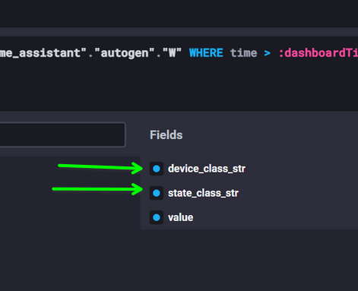Click the :dashboardTi variable in the query
358x291 pixels.
[x=318, y=53]
